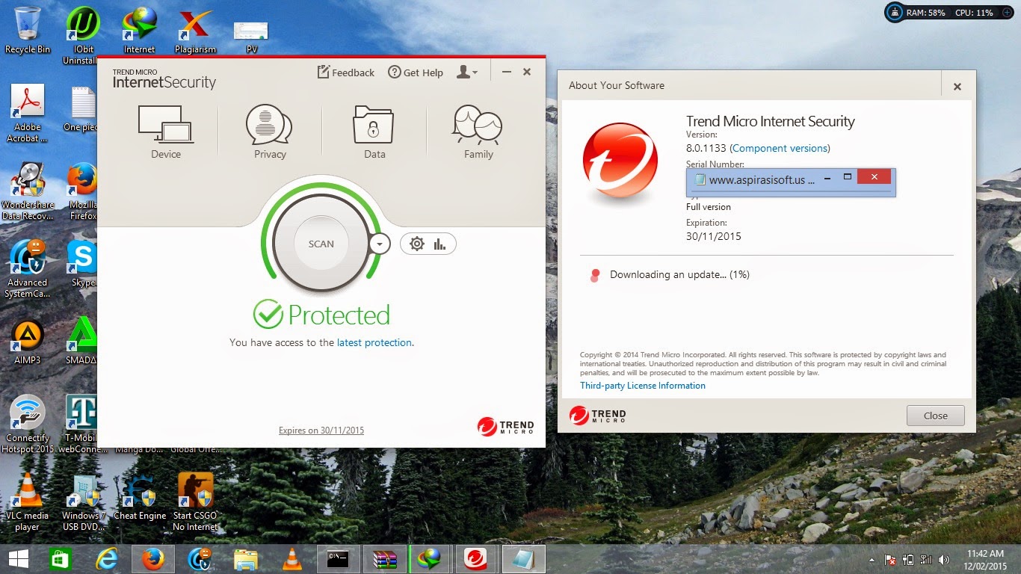Image resolution: width=1021 pixels, height=574 pixels.
Task: Click Expires on 30/11/2015 link
Action: coord(321,430)
